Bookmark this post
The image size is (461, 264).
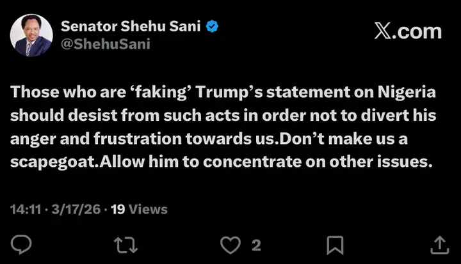click(335, 244)
